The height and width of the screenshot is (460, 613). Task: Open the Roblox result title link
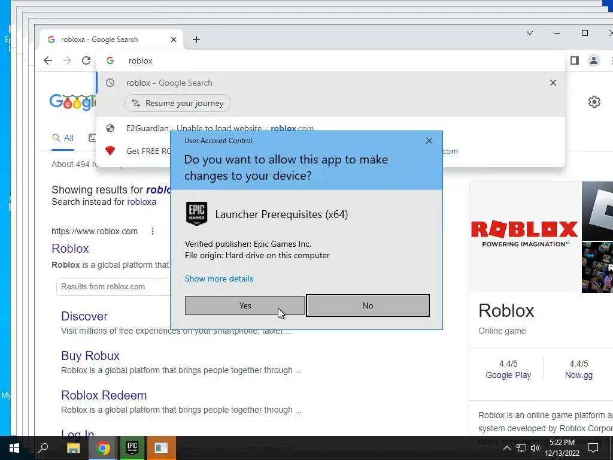click(70, 249)
